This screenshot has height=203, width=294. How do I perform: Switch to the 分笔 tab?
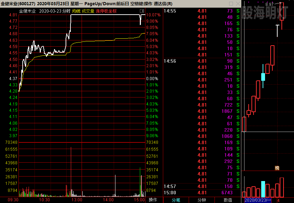tap(176, 200)
